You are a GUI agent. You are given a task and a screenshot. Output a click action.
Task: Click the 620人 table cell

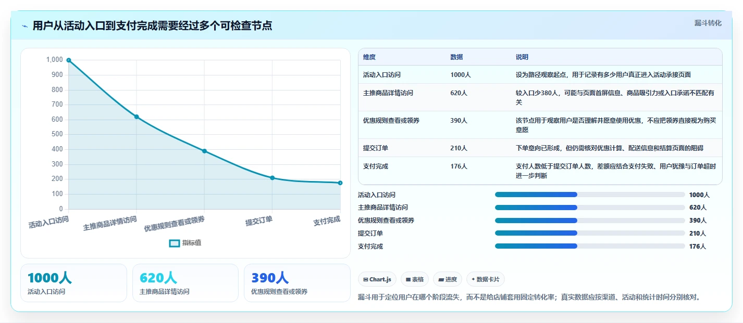459,93
